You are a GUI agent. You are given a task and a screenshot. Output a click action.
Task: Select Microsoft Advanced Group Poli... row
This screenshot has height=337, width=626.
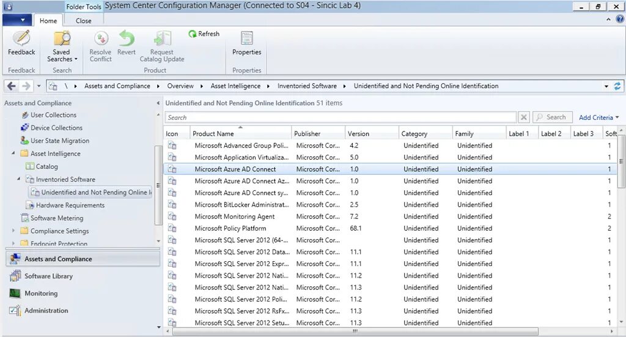coord(390,146)
